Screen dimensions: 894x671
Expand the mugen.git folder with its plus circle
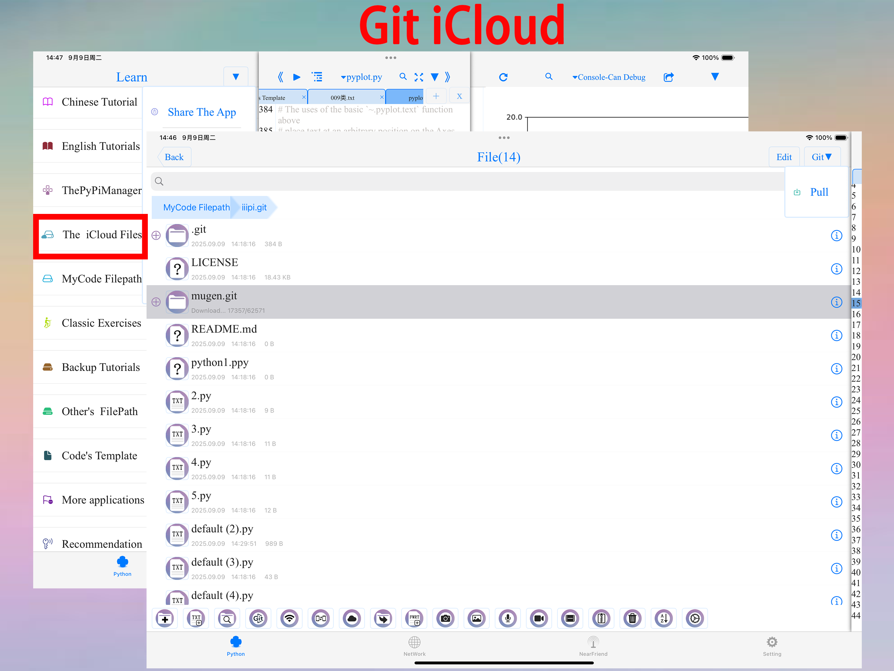(156, 302)
